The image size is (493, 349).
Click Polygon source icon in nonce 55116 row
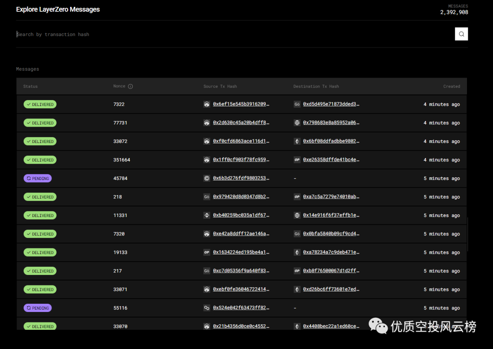(x=207, y=308)
